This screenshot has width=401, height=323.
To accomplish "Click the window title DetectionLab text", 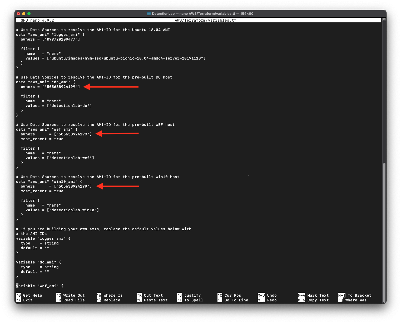I will click(x=163, y=14).
